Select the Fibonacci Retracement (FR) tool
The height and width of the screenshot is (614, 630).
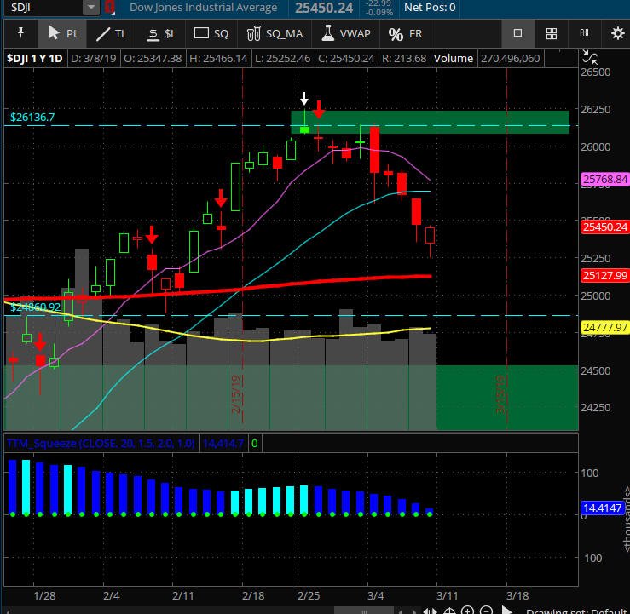click(405, 33)
